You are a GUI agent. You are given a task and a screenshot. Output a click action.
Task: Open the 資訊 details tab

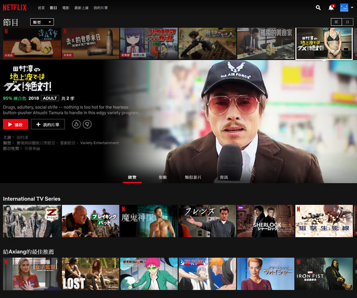pos(224,177)
